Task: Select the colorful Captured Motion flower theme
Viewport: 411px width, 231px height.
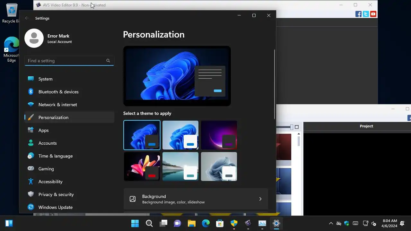Action: 142,167
